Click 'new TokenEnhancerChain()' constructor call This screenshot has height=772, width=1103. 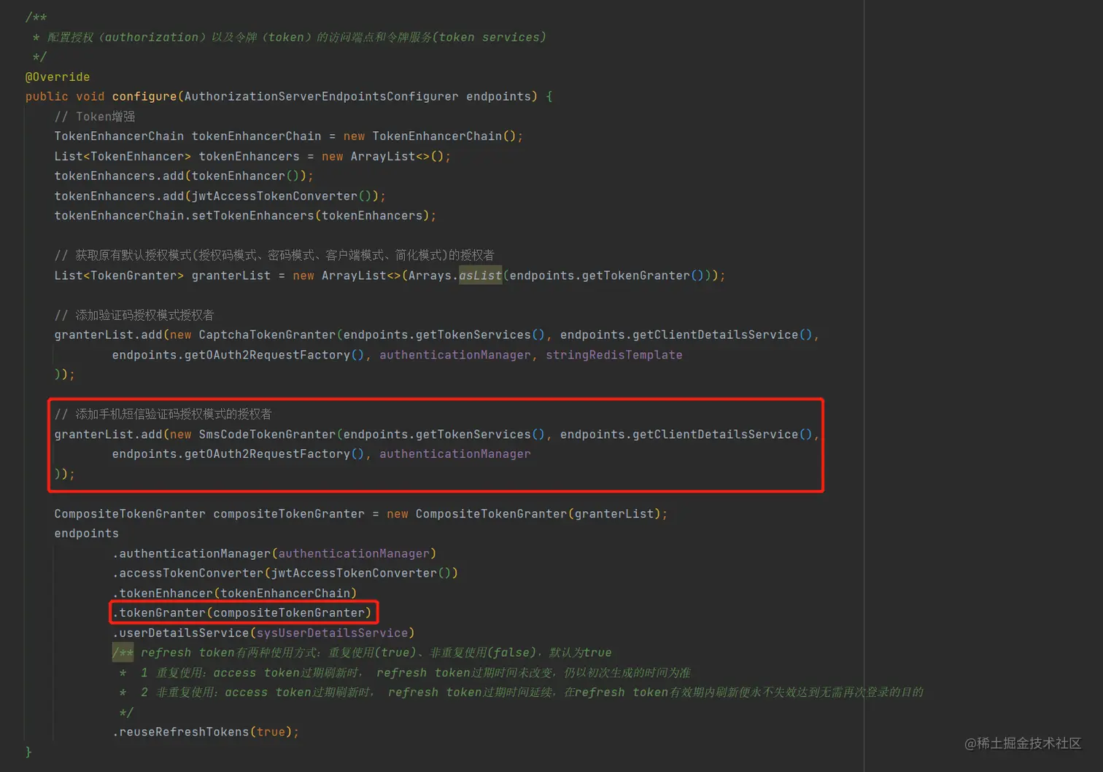pyautogui.click(x=430, y=136)
